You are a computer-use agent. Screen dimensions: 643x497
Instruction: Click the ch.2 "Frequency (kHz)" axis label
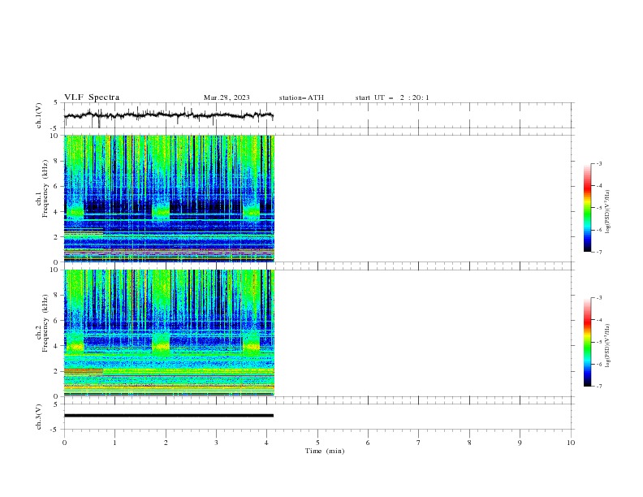point(45,323)
